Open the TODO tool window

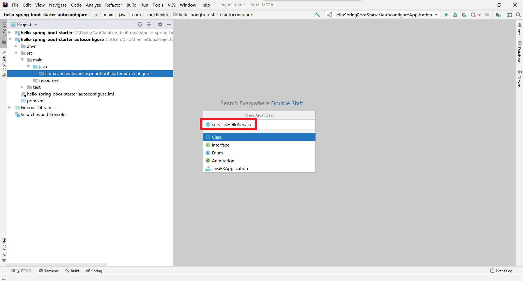coord(21,271)
